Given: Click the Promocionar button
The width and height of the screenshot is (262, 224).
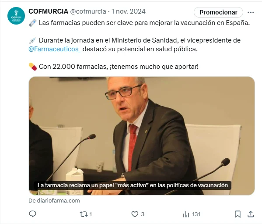Looking at the screenshot, I should click(218, 12).
